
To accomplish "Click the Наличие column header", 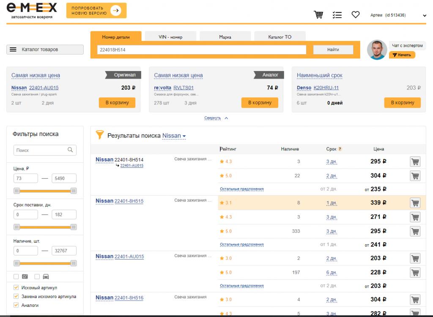I will pyautogui.click(x=290, y=149).
